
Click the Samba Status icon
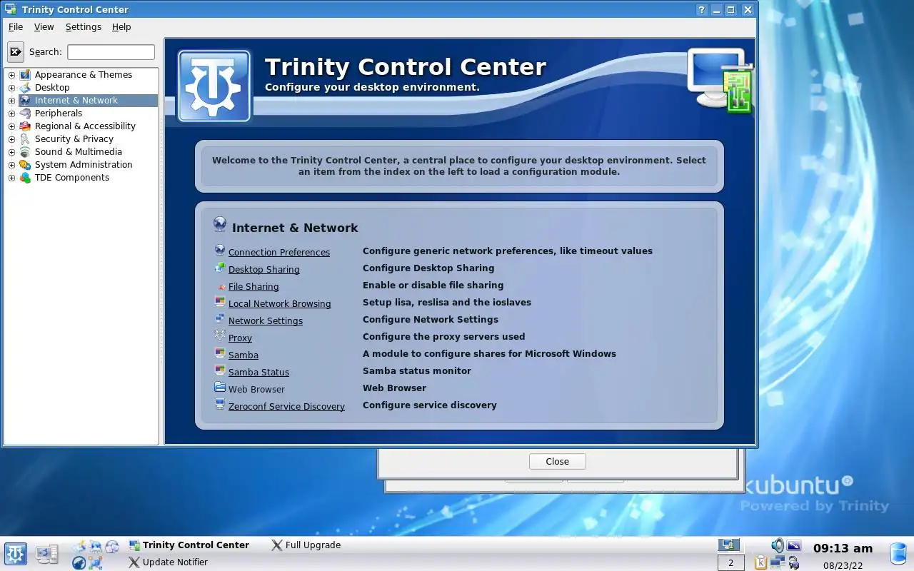point(220,370)
